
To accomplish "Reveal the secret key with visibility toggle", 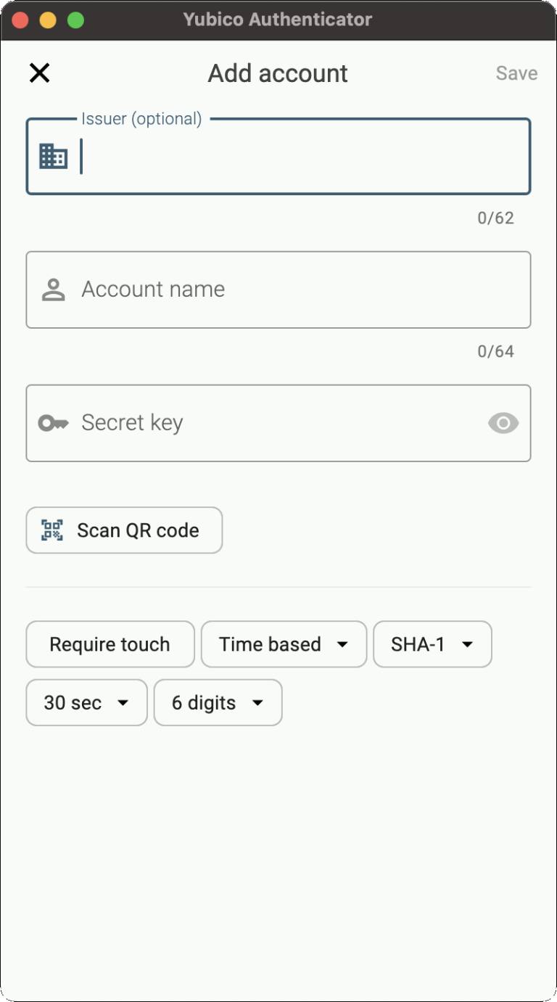I will [503, 423].
